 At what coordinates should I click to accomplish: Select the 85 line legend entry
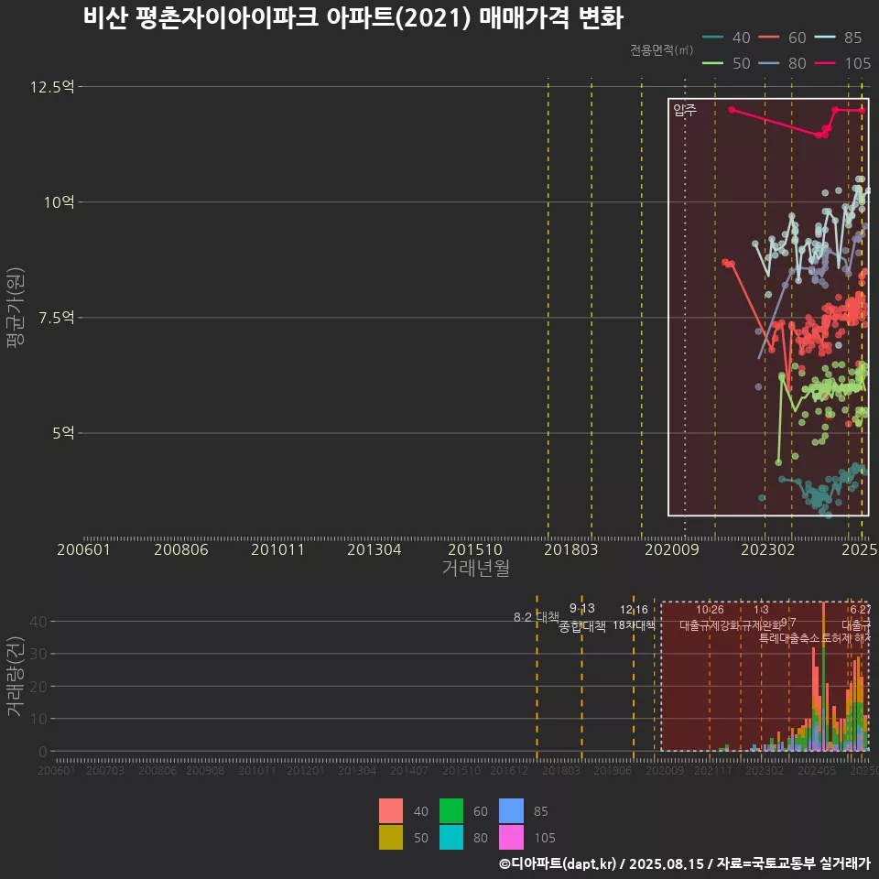[838, 38]
